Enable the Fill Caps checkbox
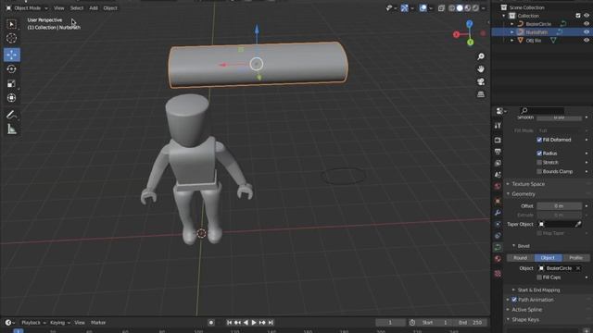The height and width of the screenshot is (333, 593). pyautogui.click(x=539, y=277)
